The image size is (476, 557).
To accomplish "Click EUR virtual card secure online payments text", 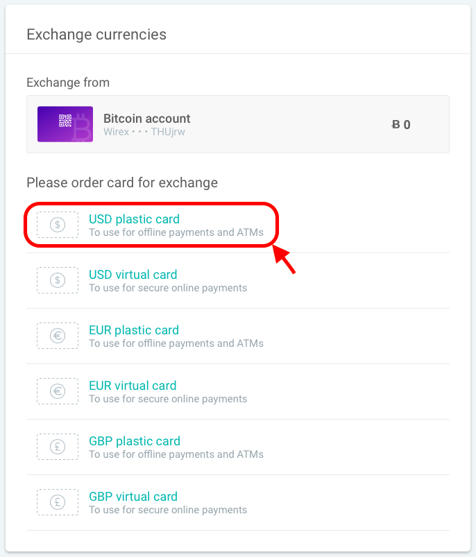I will tap(168, 399).
